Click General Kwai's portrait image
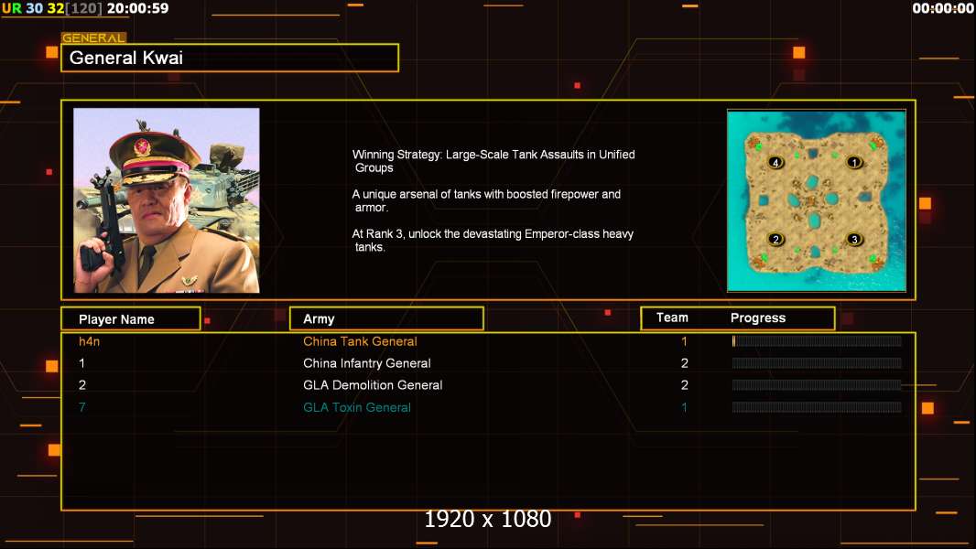This screenshot has height=549, width=976. pos(167,200)
